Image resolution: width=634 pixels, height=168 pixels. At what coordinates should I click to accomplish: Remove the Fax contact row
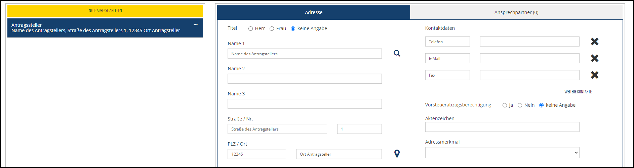(x=594, y=75)
